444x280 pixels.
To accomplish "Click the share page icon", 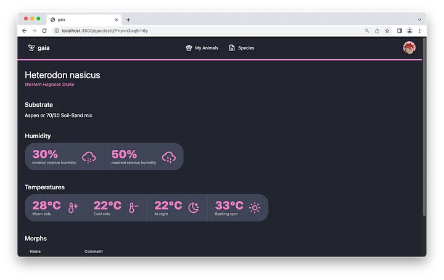I will 377,31.
